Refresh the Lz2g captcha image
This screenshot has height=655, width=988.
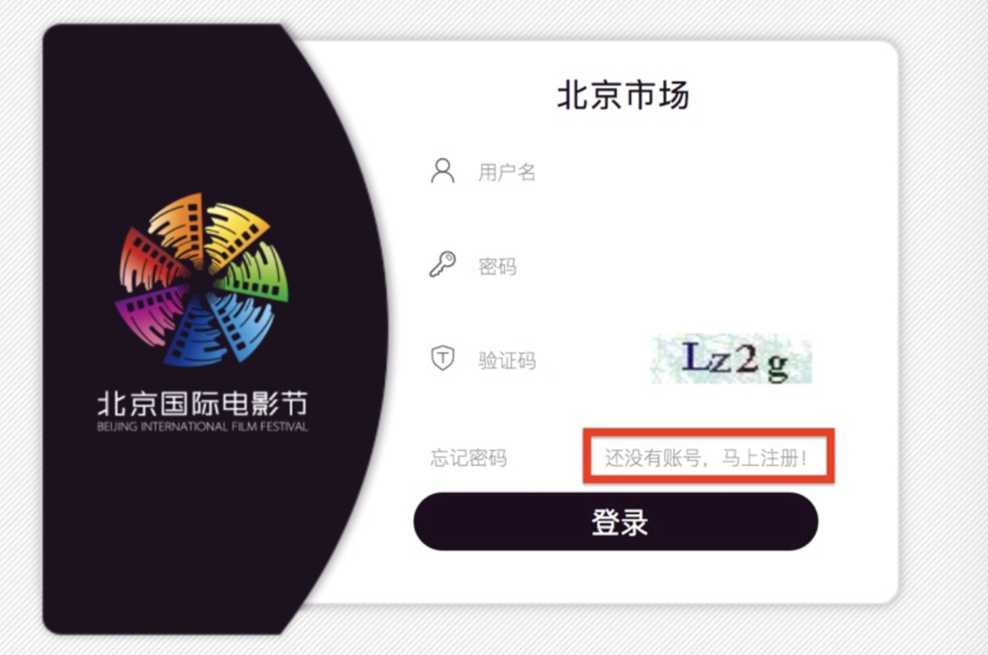pos(731,359)
